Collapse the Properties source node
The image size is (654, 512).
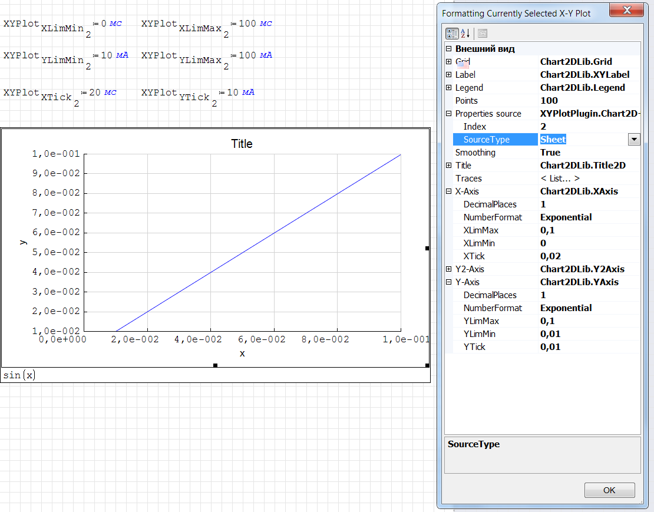(449, 114)
